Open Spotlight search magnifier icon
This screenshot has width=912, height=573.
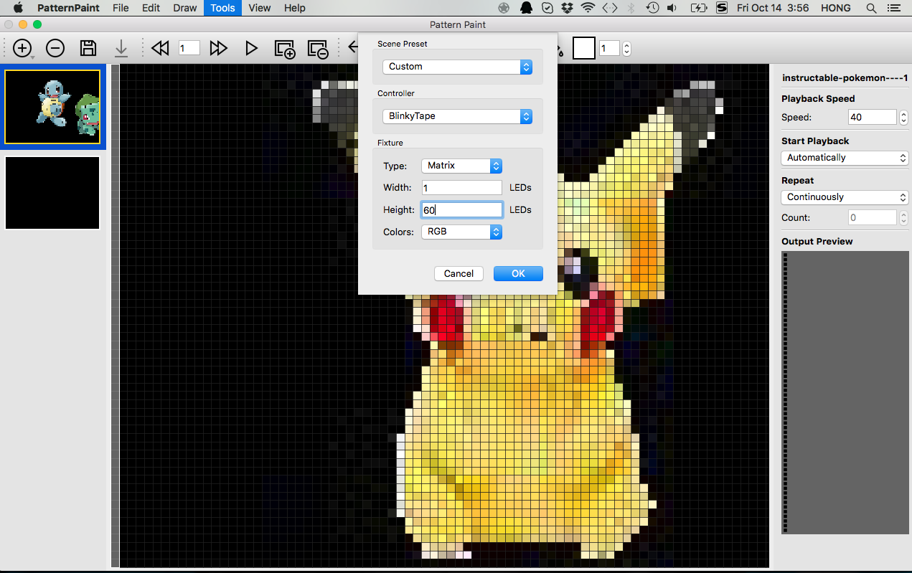coord(871,8)
